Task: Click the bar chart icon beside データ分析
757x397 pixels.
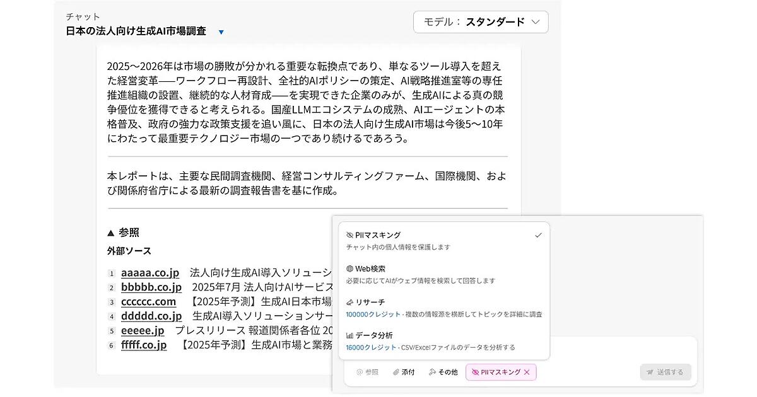Action: 349,335
